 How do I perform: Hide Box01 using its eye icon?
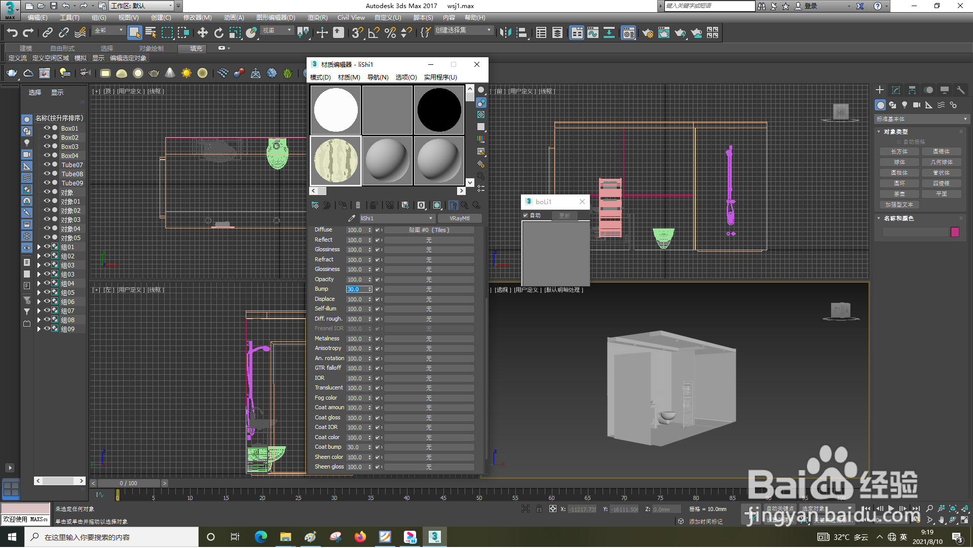[47, 128]
